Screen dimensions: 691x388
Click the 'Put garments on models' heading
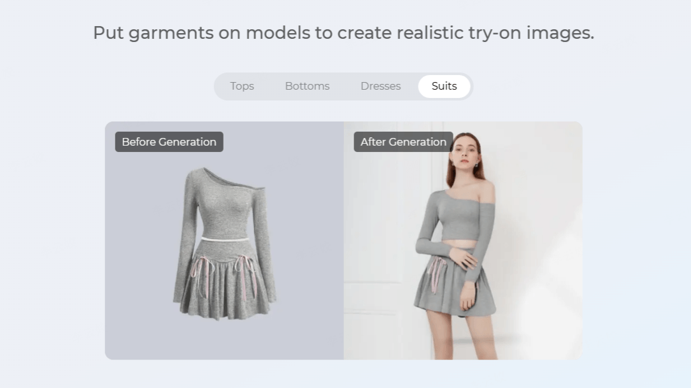pyautogui.click(x=344, y=33)
